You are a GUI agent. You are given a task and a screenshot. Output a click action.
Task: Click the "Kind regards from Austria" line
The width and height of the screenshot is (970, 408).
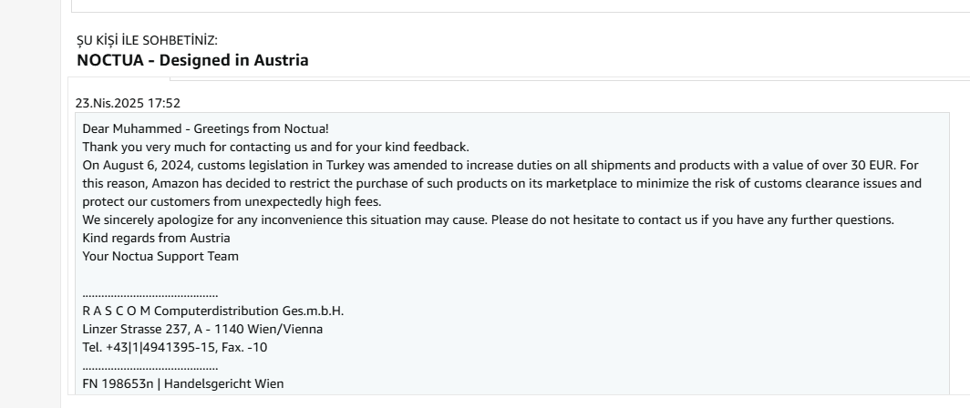[156, 238]
